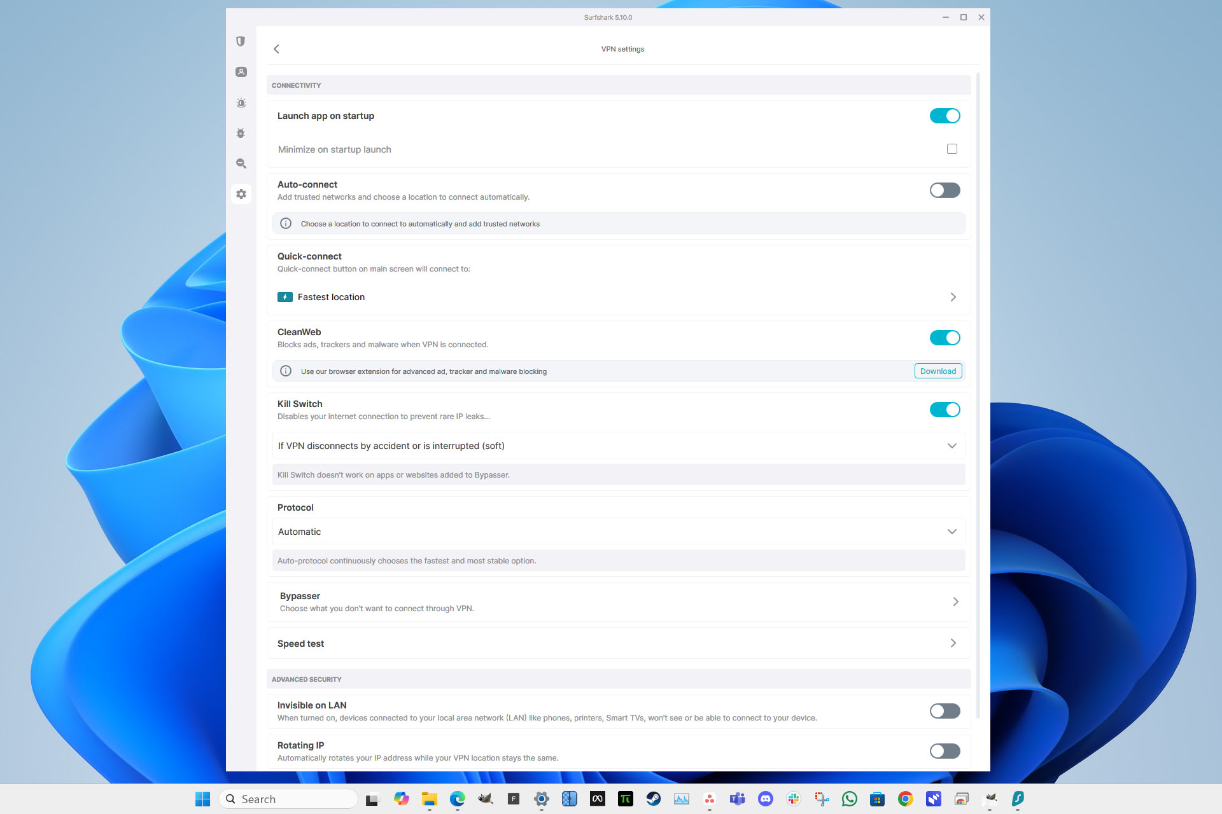The image size is (1222, 814).
Task: Download the browser extension for CleanWeb
Action: (936, 371)
